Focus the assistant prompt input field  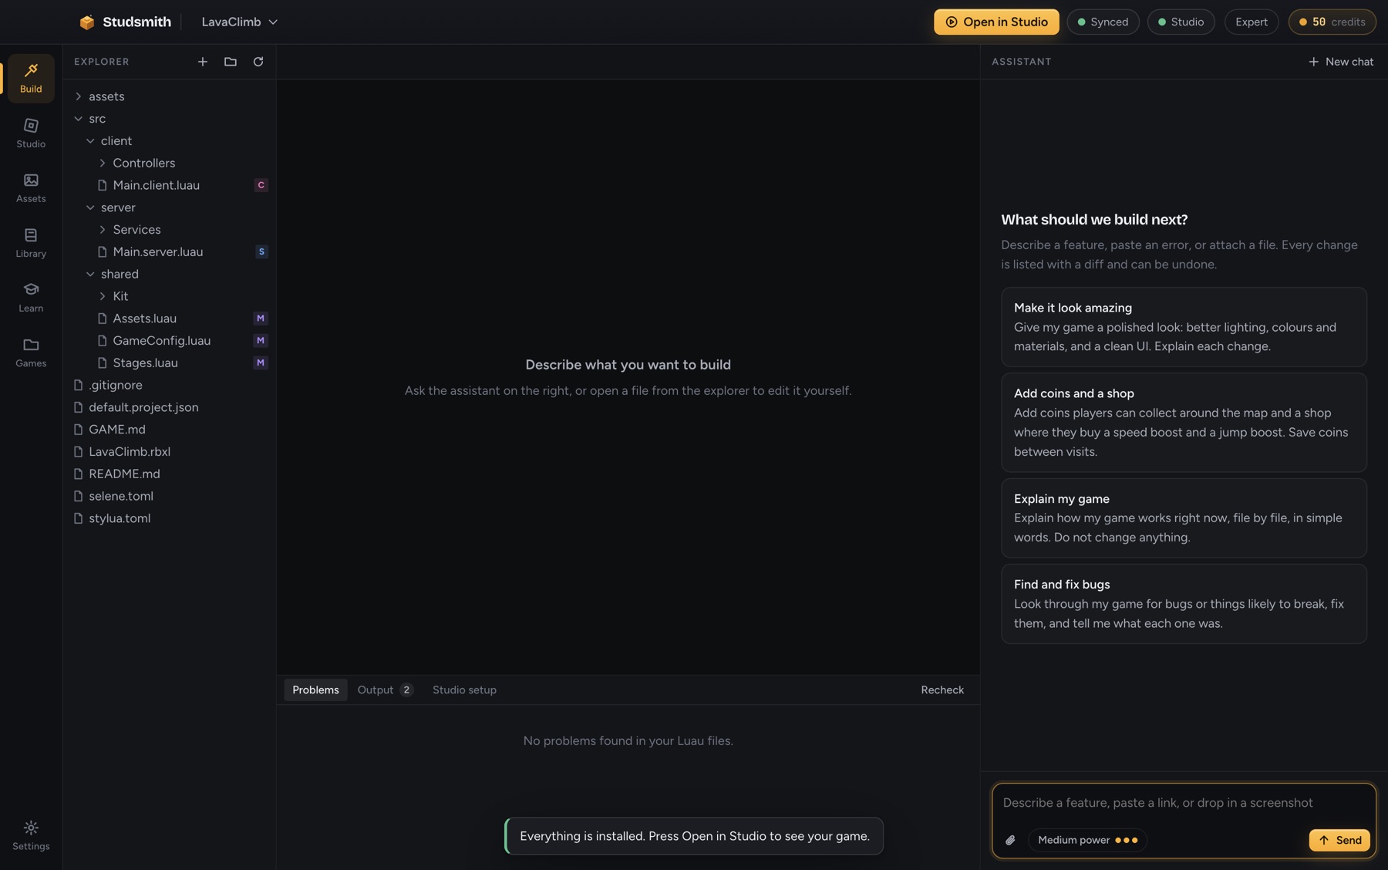click(x=1184, y=803)
